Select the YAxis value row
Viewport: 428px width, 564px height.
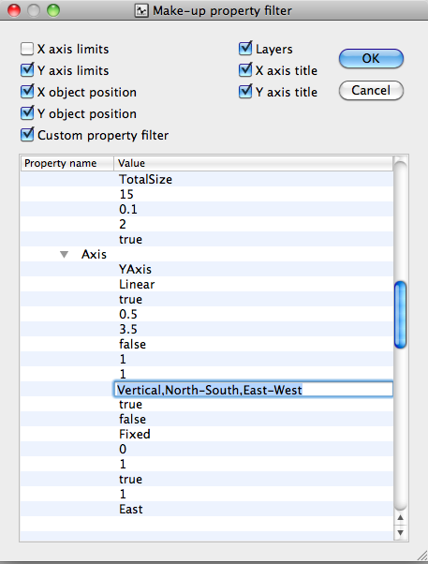[x=206, y=269]
